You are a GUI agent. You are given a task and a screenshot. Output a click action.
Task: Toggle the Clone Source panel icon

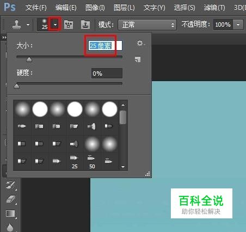(x=85, y=25)
